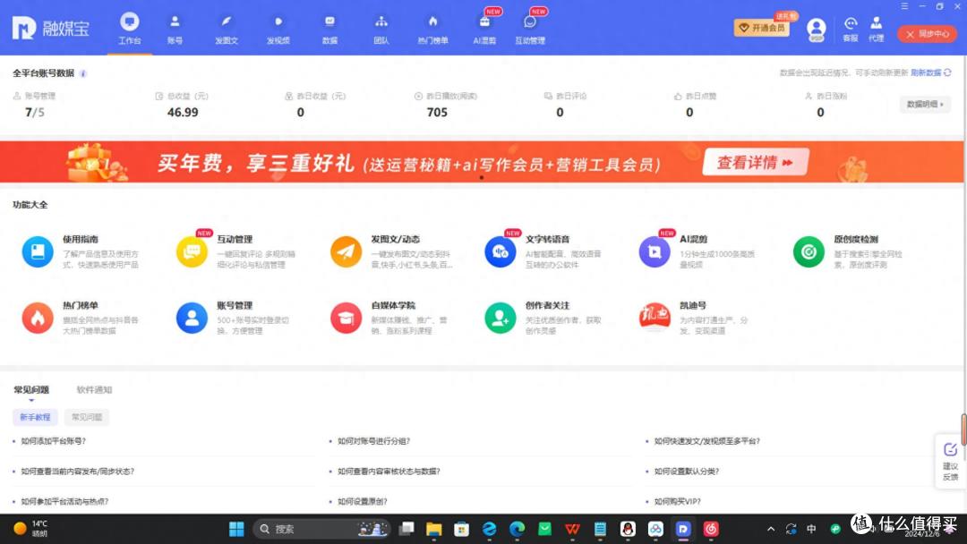
Task: Open 如何设置原创? question
Action: [363, 501]
